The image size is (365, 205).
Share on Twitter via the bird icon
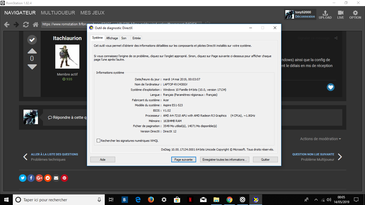coord(23,178)
